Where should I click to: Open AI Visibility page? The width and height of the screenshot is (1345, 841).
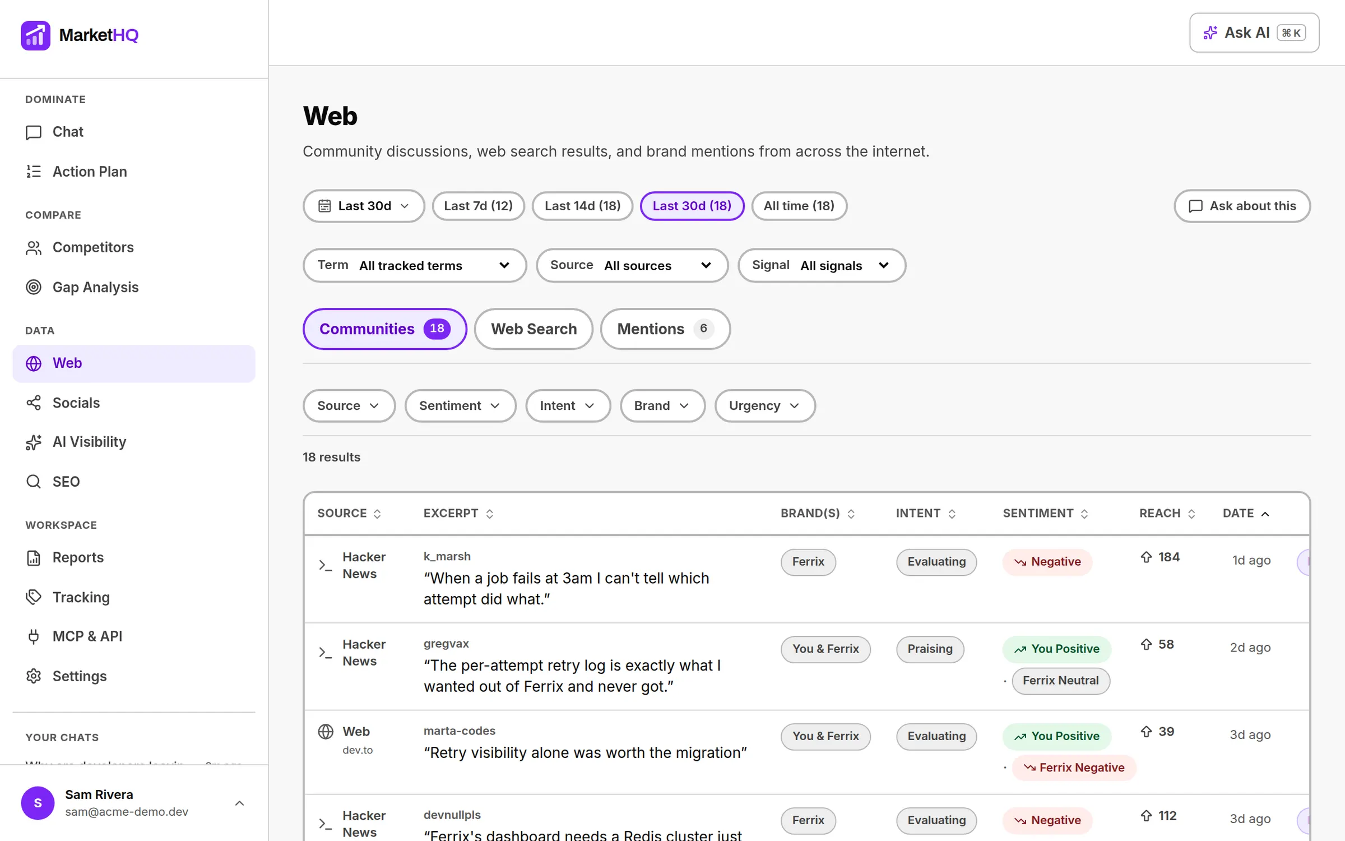pyautogui.click(x=133, y=442)
